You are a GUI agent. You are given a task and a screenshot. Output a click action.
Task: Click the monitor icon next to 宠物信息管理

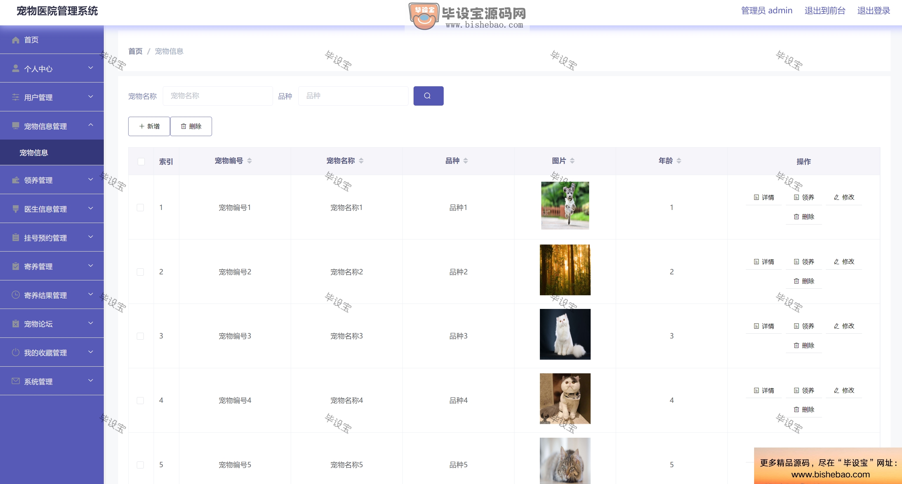(16, 126)
